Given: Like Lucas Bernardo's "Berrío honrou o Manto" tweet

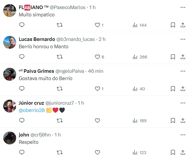Looking at the screenshot, I should pyautogui.click(x=97, y=57).
